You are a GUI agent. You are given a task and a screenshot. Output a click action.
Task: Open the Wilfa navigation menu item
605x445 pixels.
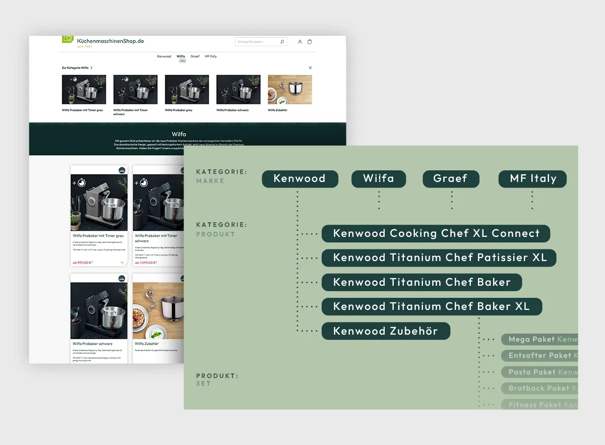coord(181,56)
